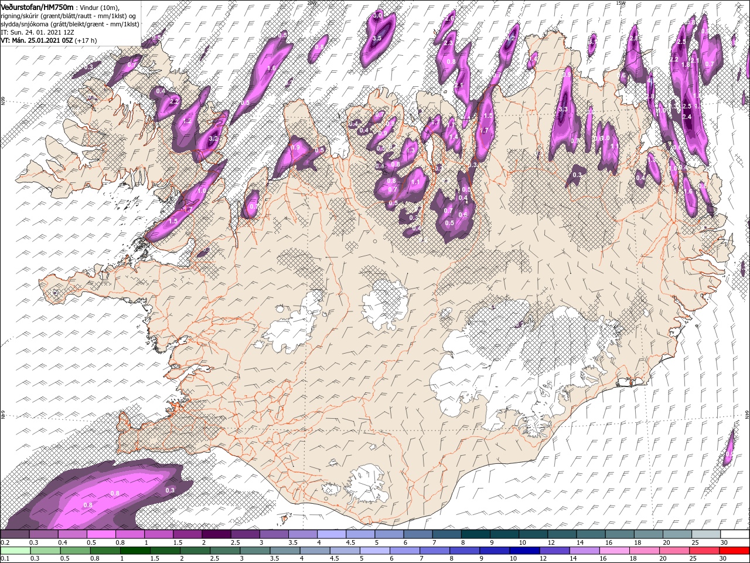Click the 'VT: Mán. 25.01.2021 05Z' valid time
Image resolution: width=750 pixels, height=563 pixels.
pyautogui.click(x=36, y=40)
